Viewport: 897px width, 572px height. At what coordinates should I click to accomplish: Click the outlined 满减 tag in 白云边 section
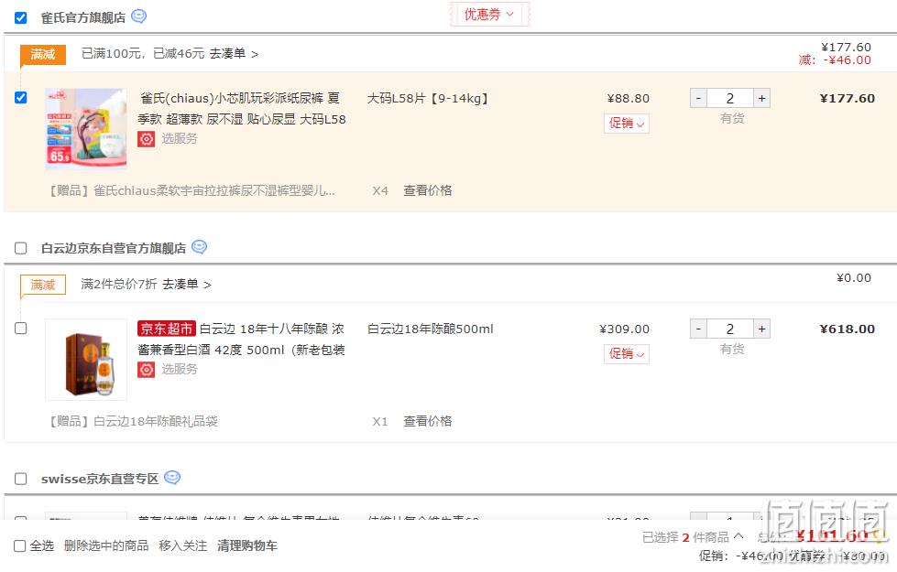pos(43,285)
